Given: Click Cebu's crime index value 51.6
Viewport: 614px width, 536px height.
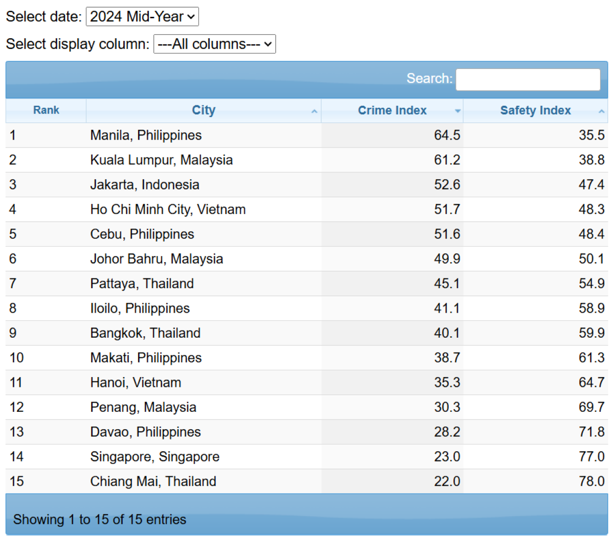Looking at the screenshot, I should (x=447, y=234).
